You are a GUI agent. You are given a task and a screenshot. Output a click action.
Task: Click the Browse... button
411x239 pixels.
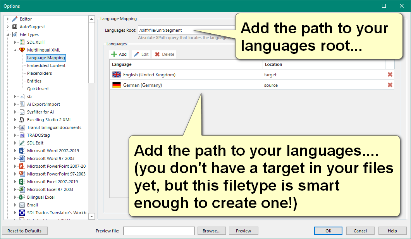[x=211, y=231]
